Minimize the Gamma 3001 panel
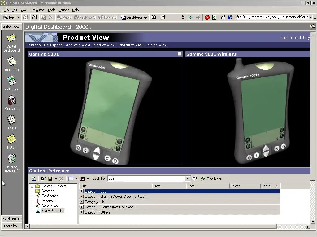317x237 pixels. [x=180, y=54]
